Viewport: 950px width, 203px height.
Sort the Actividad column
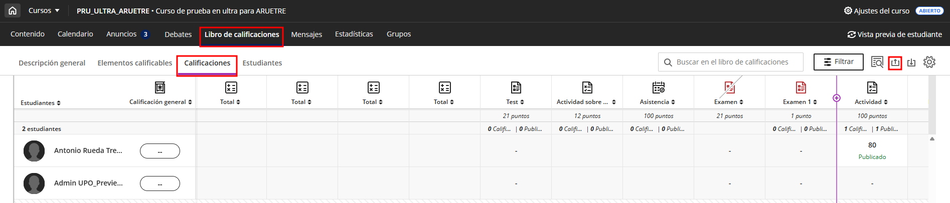coord(886,102)
